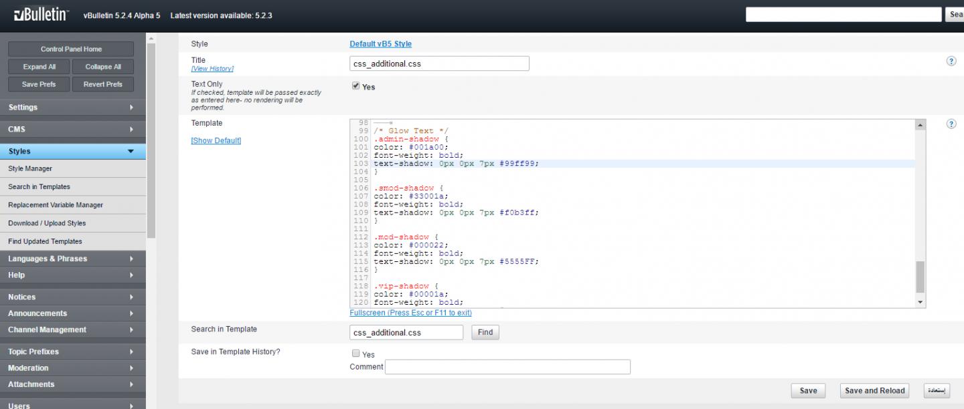Click the code editor scroll down arrow
This screenshot has width=964, height=409.
pyautogui.click(x=920, y=302)
